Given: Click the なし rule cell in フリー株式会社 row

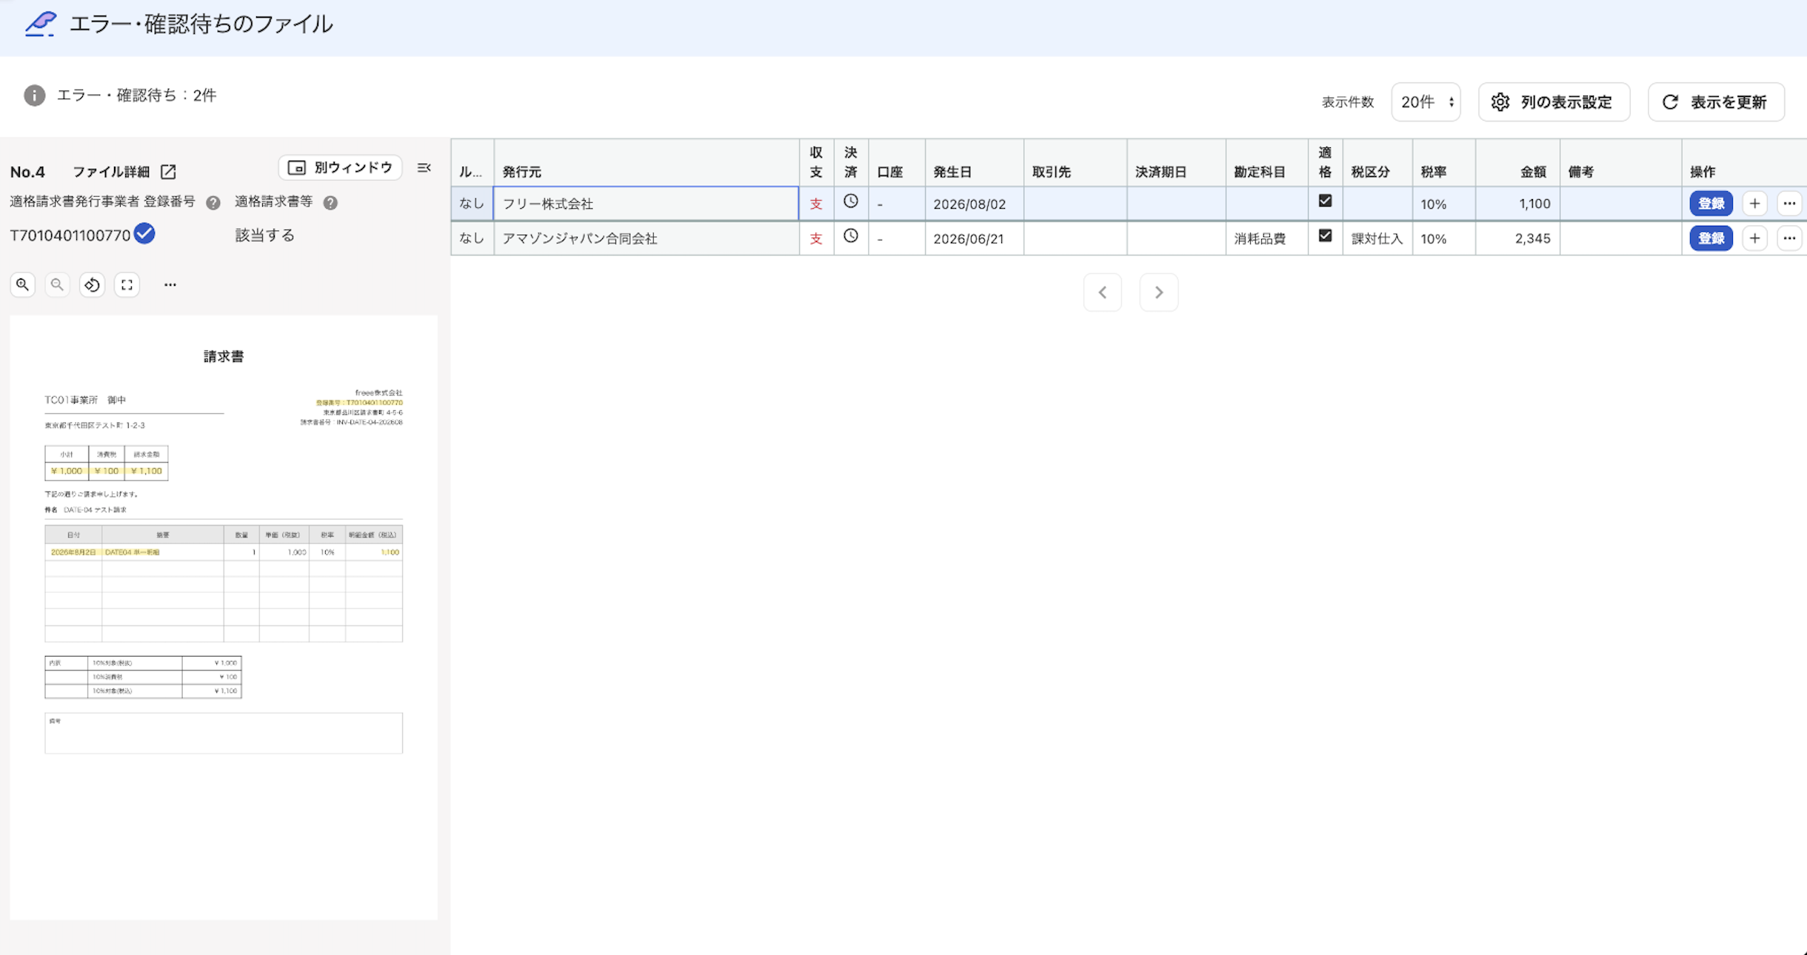Looking at the screenshot, I should pyautogui.click(x=472, y=204).
